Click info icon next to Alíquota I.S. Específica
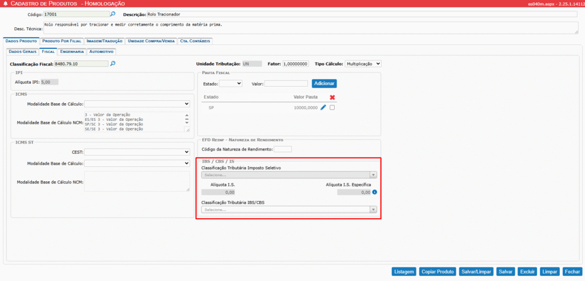This screenshot has height=281, width=585. (375, 193)
